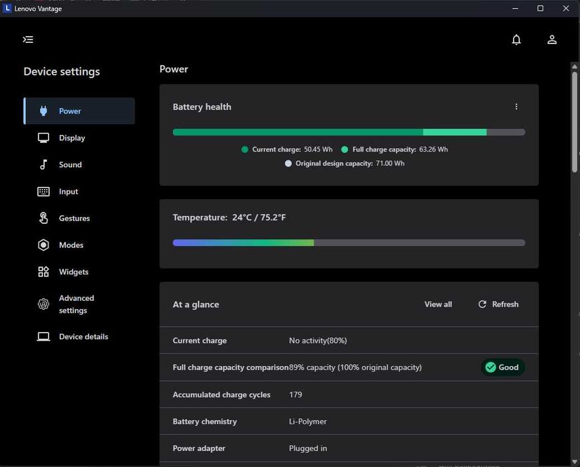The image size is (580, 467).
Task: Open Device details page
Action: pyautogui.click(x=83, y=337)
